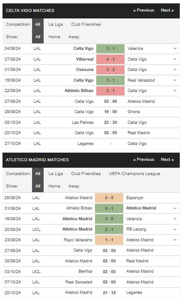Show only Away matches for Celta Vigo
This screenshot has height=301, width=181.
(x=74, y=37)
